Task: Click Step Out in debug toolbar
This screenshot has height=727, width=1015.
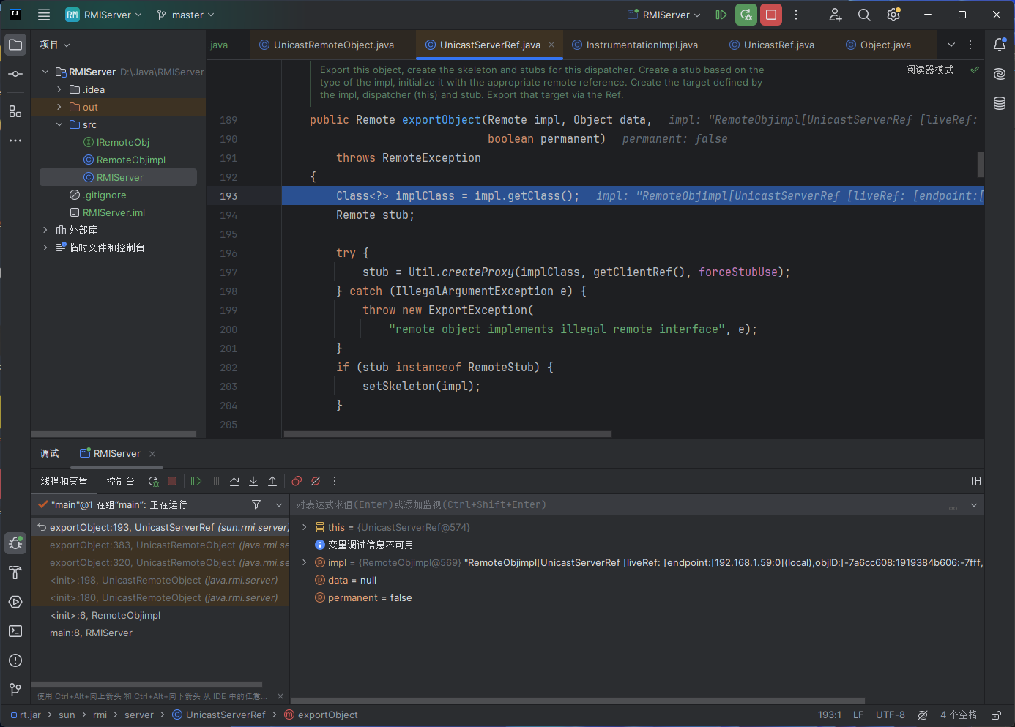Action: point(272,481)
